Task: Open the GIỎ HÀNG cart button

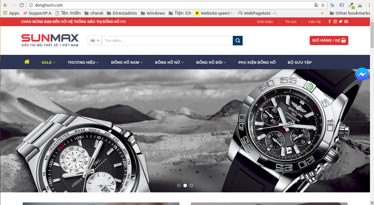Action: pyautogui.click(x=329, y=40)
